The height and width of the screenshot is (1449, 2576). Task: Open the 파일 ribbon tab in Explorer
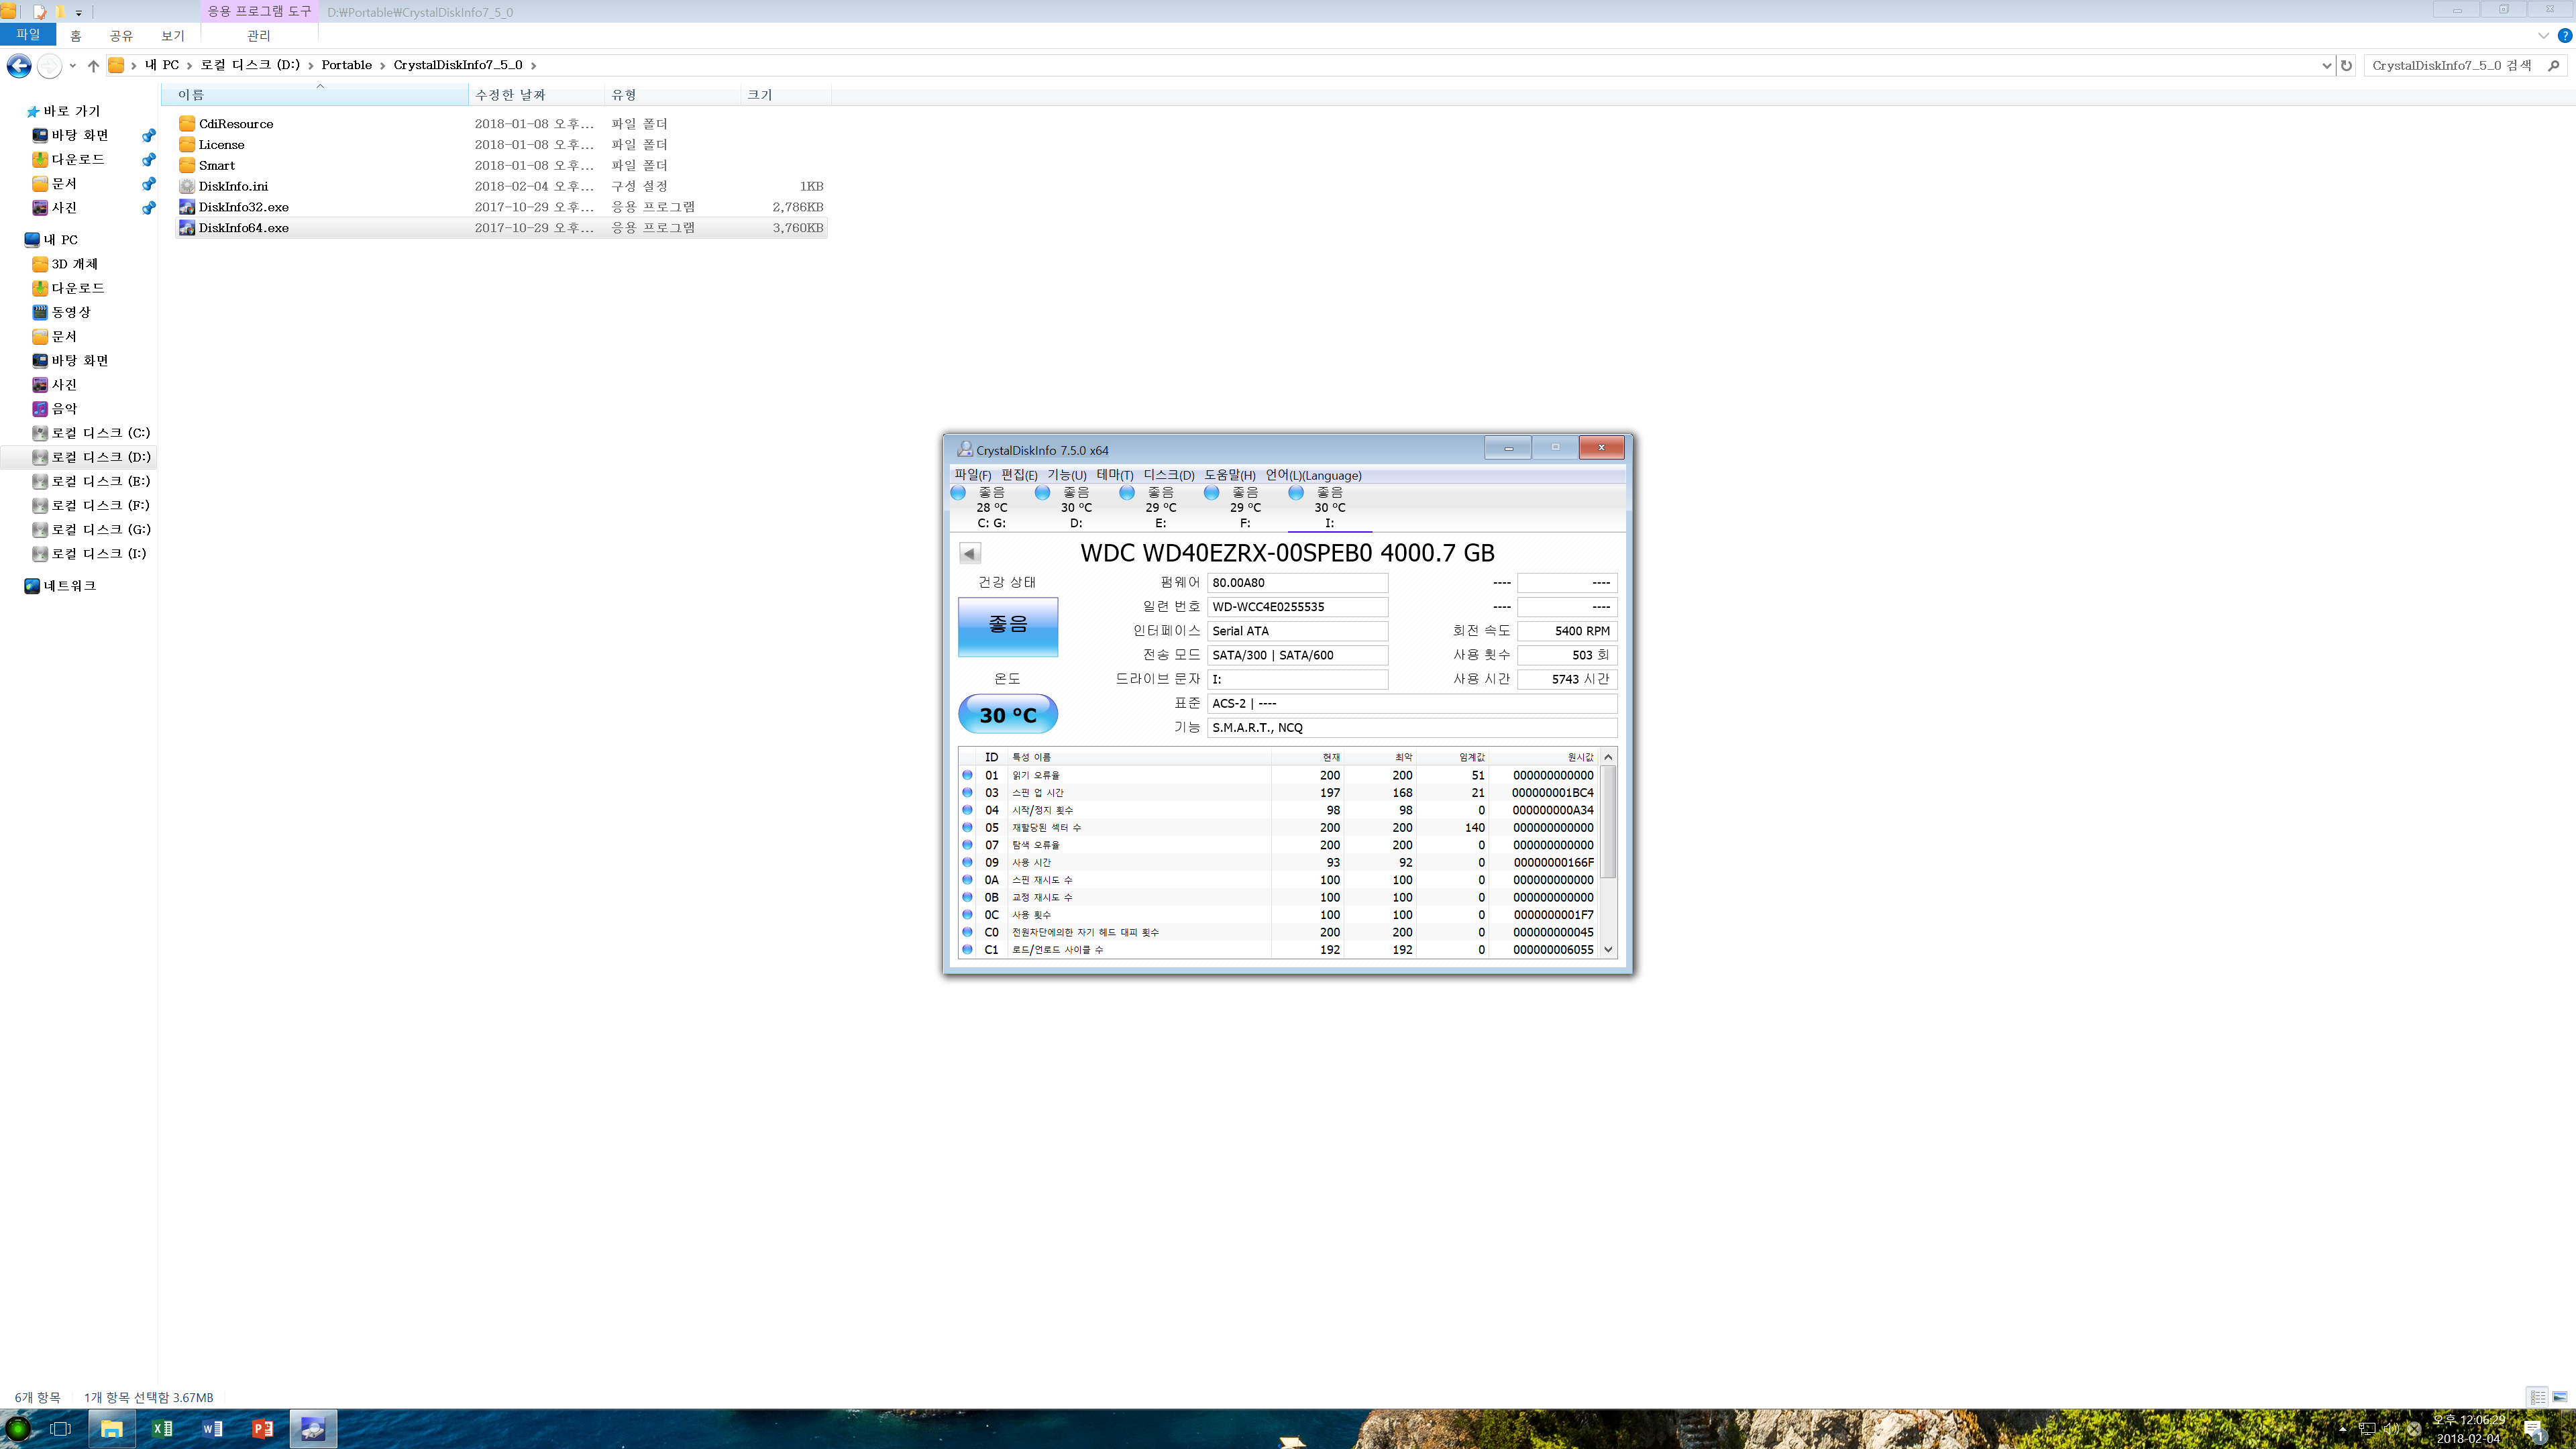pyautogui.click(x=28, y=35)
